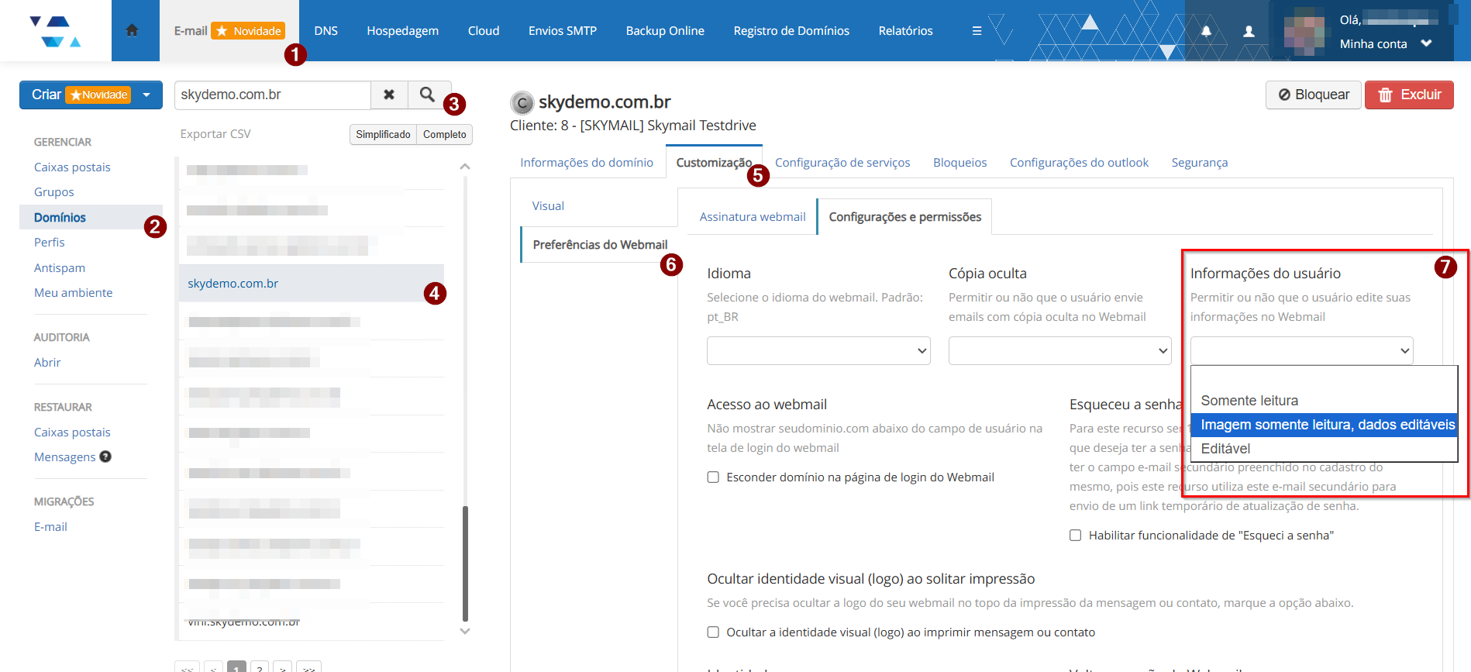Click the help icon beside Mensagens
This screenshot has height=672, width=1471.
point(105,457)
